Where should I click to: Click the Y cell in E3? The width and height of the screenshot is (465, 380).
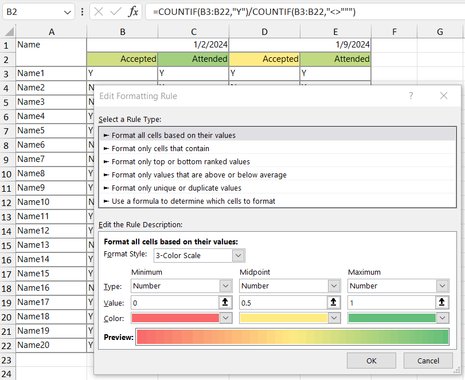click(335, 73)
